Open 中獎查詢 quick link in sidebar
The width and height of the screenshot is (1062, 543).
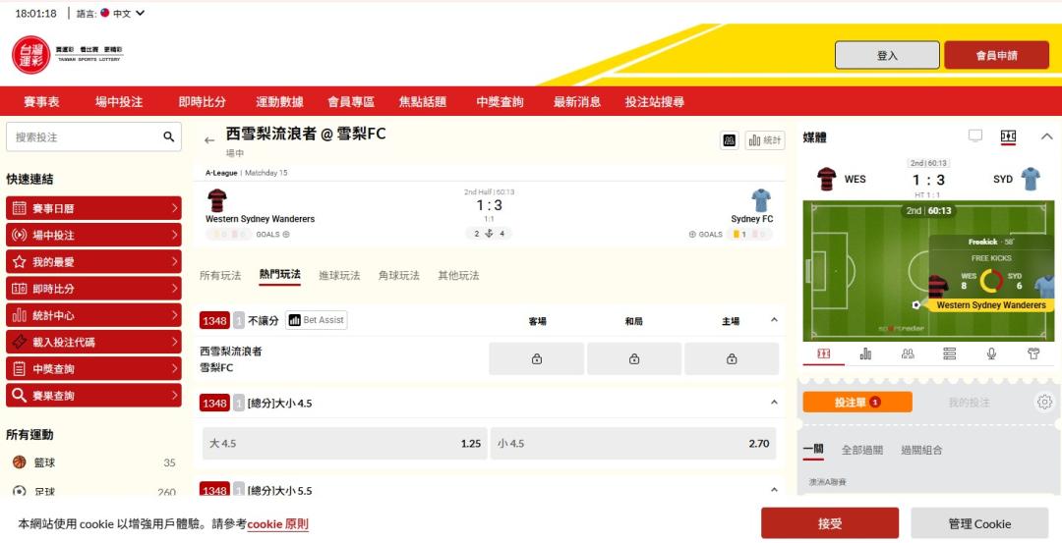[x=93, y=368]
